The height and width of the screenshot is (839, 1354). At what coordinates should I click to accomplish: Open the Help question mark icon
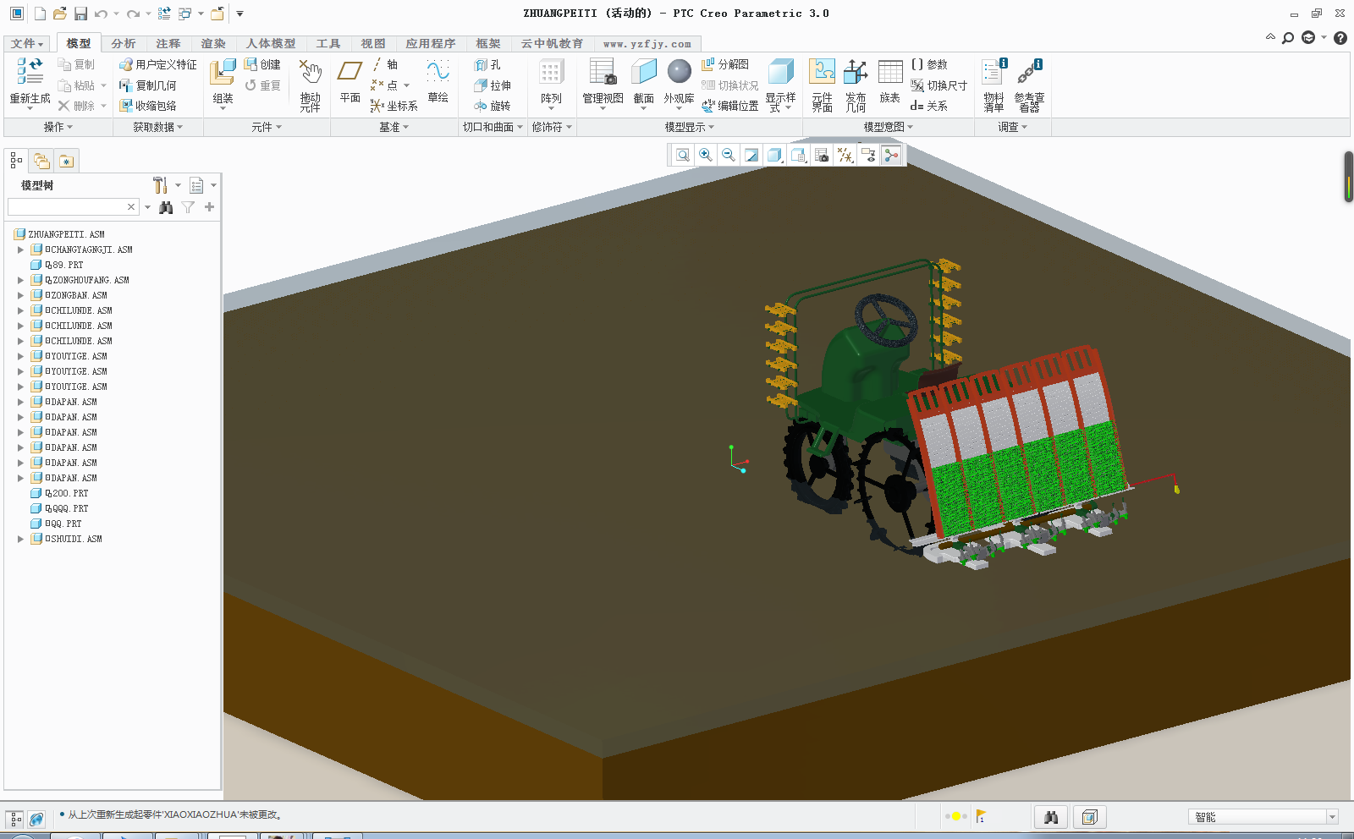(x=1340, y=38)
